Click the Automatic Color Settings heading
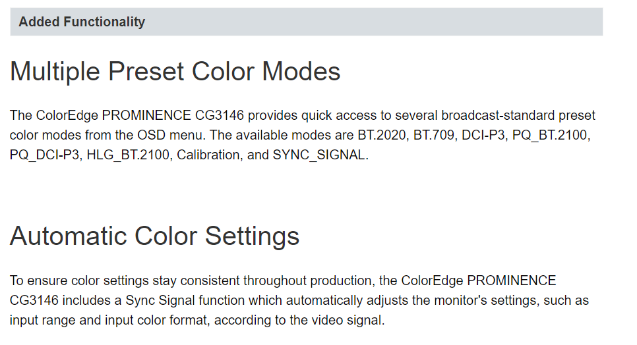The width and height of the screenshot is (637, 345). pos(154,236)
